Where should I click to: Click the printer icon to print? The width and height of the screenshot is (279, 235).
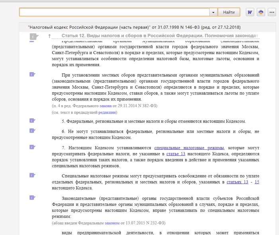click(x=261, y=12)
